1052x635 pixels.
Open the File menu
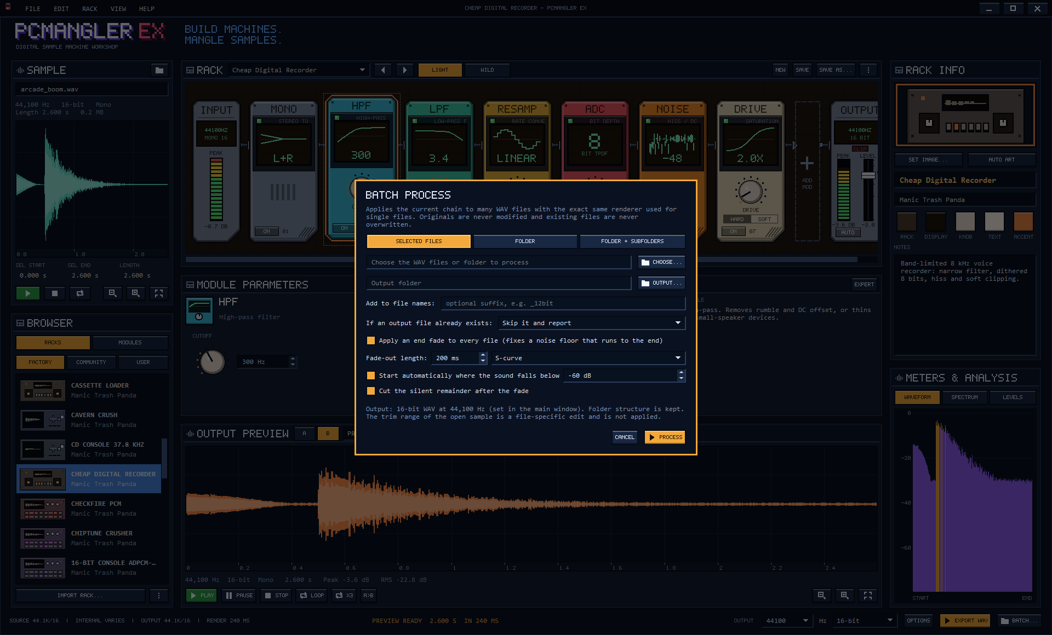(x=32, y=9)
